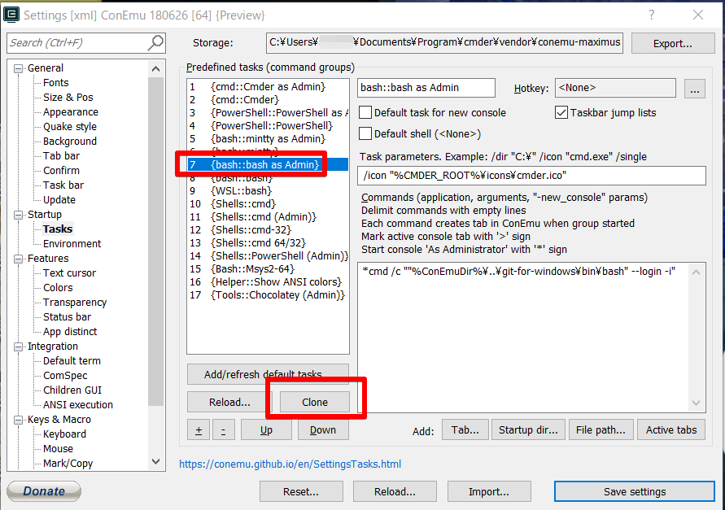Open ANSI execution settings

(77, 405)
